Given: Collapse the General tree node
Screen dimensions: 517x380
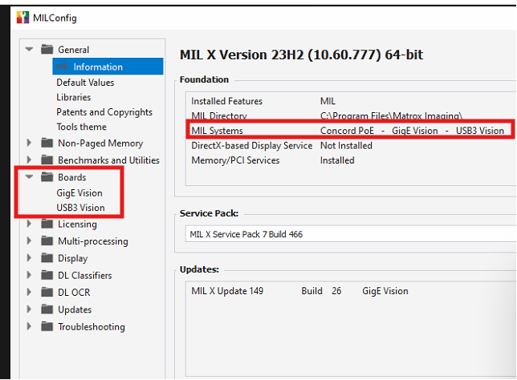Looking at the screenshot, I should click(x=30, y=50).
